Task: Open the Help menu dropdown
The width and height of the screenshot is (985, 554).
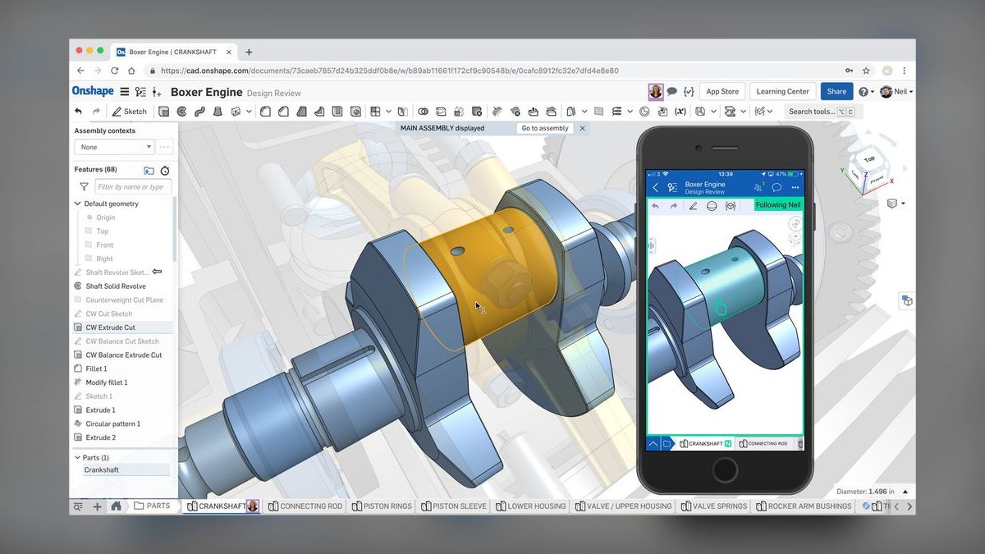Action: (x=866, y=92)
